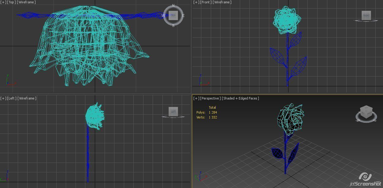Open the [+] menu of the Front viewport

tap(196, 2)
